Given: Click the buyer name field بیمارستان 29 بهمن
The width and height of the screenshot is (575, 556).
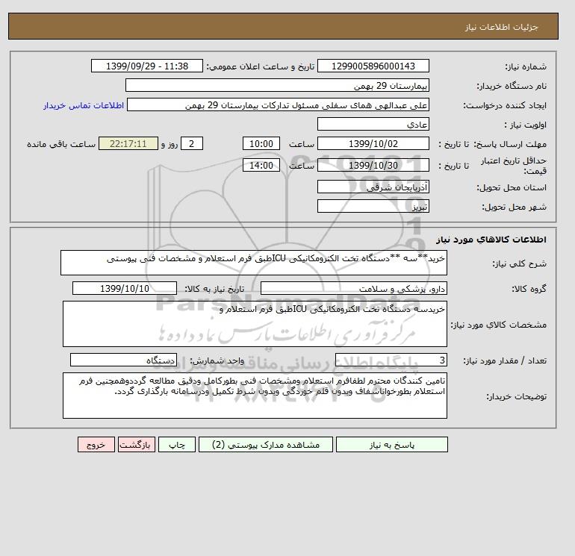Looking at the screenshot, I should tap(277, 86).
